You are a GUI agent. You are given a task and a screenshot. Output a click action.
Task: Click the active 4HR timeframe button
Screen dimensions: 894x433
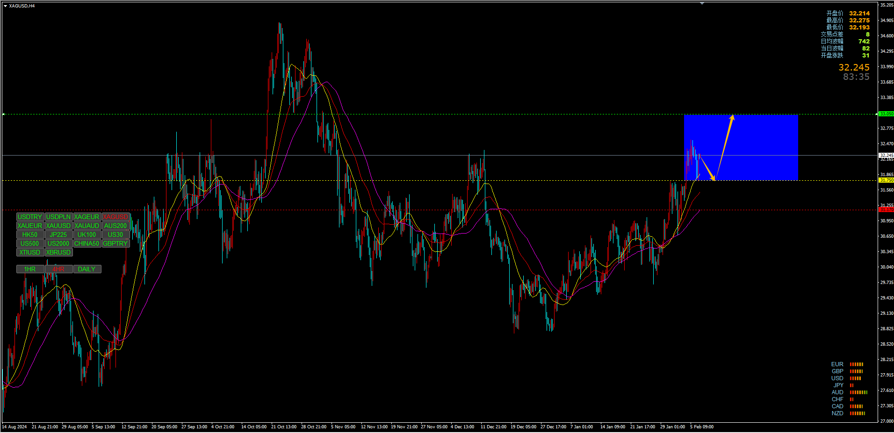(x=58, y=270)
